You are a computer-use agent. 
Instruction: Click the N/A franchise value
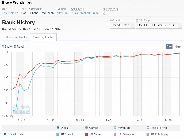click(104, 13)
